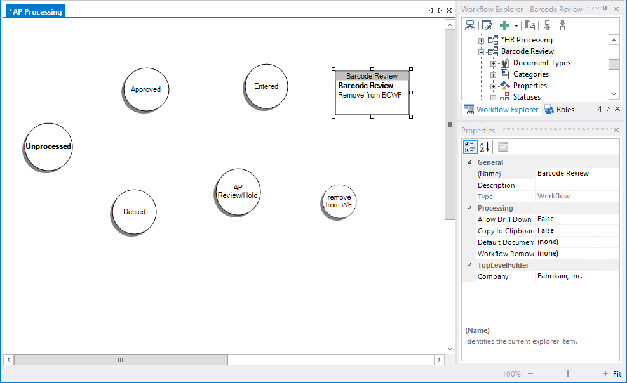Viewport: 627px width, 383px height.
Task: Select the Categorized view icon in Properties
Action: pos(470,147)
